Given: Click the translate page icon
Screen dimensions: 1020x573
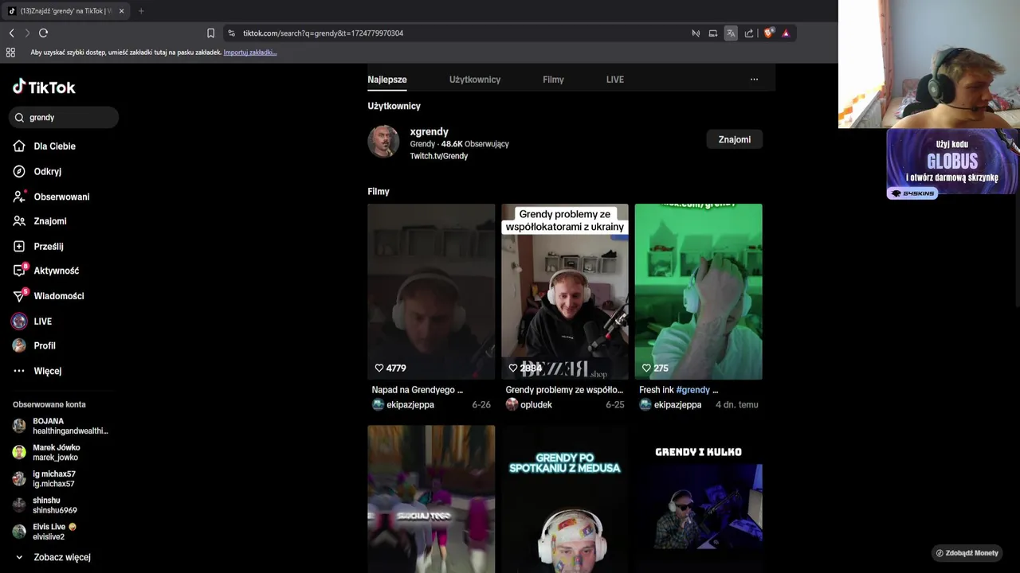Looking at the screenshot, I should click(731, 33).
